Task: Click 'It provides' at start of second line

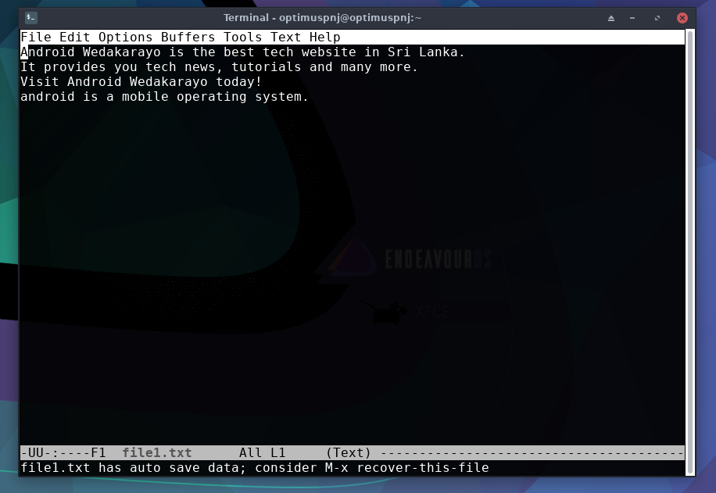Action: [63, 67]
